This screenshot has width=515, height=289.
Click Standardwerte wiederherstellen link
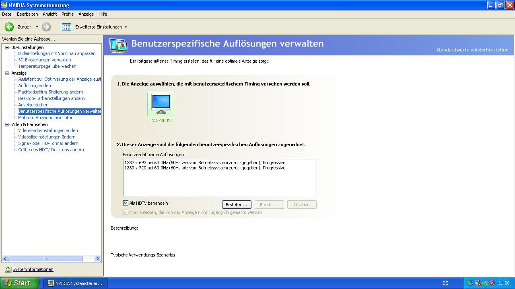tap(472, 50)
